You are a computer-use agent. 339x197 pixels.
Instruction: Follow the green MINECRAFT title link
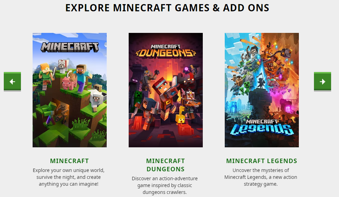(x=69, y=161)
